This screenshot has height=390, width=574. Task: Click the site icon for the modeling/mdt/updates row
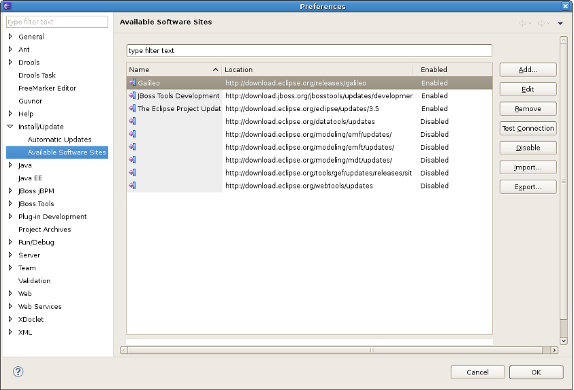[132, 159]
